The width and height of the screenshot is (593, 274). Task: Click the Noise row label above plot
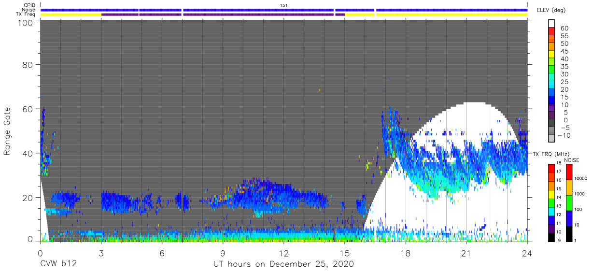(x=29, y=10)
